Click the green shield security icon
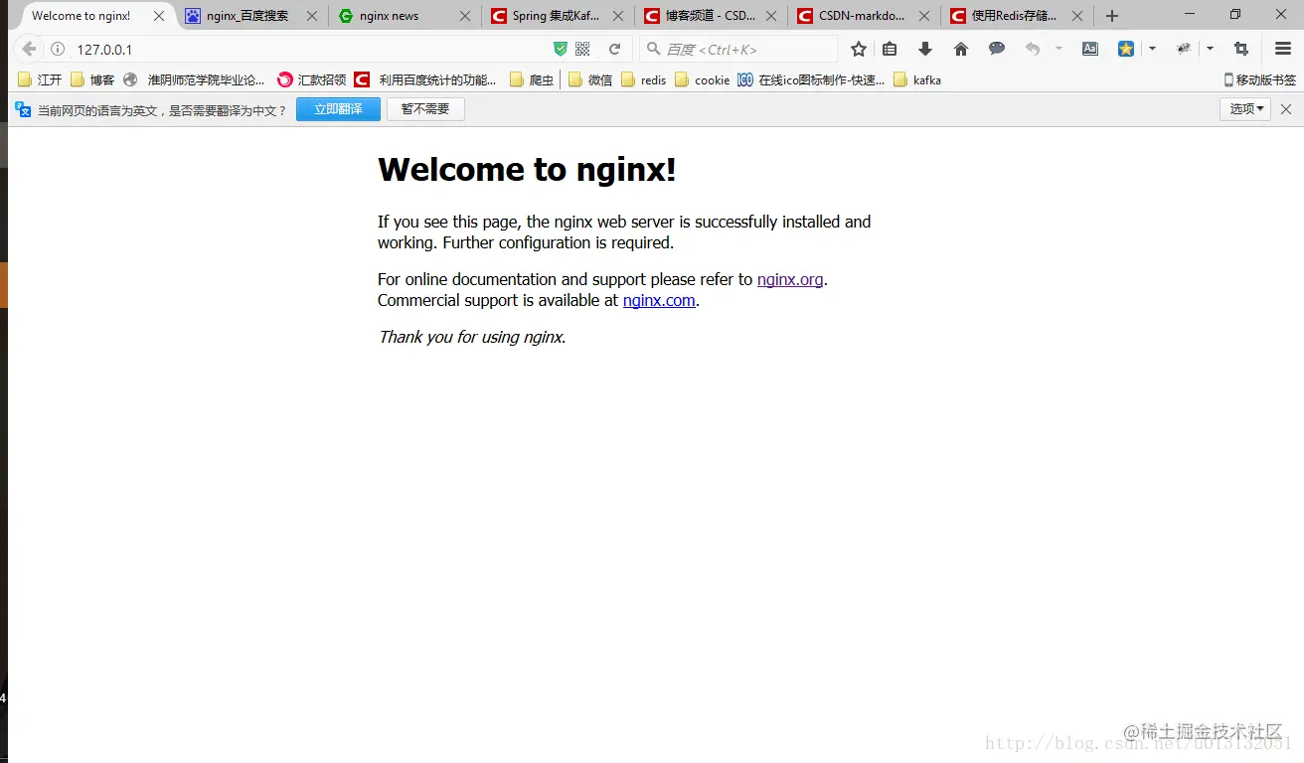Screen dimensions: 1304x763 point(561,49)
